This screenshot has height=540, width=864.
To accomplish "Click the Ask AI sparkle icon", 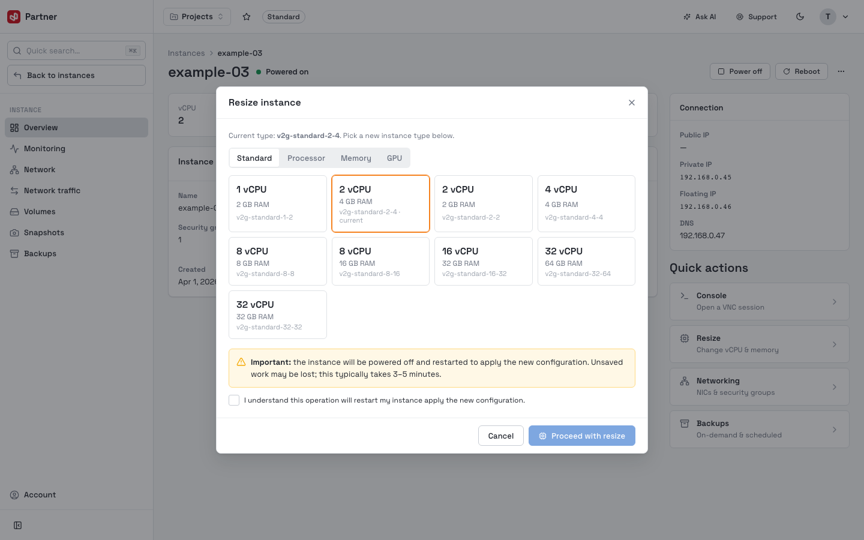I will [687, 17].
